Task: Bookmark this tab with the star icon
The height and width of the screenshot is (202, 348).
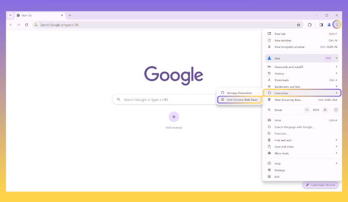Action: (299, 24)
